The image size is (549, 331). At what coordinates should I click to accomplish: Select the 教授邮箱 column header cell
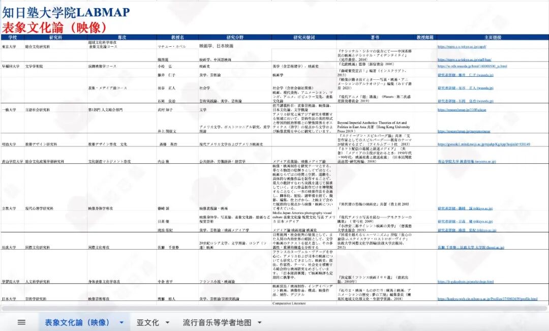[x=425, y=37]
